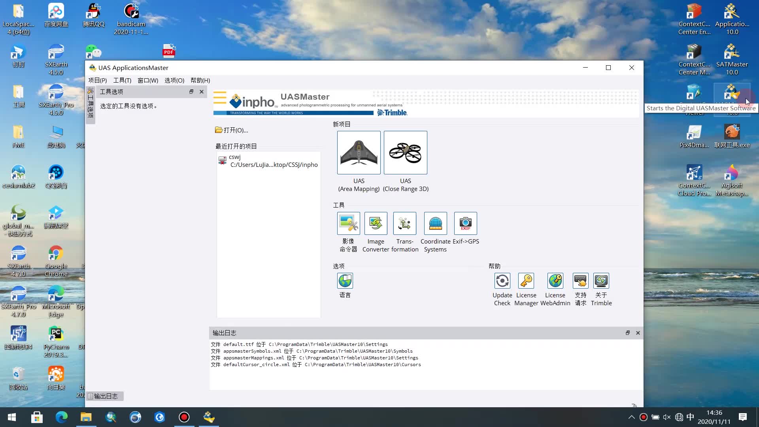This screenshot has height=427, width=759.
Task: Select the 此电脑 desktop icon
Action: coord(56,136)
